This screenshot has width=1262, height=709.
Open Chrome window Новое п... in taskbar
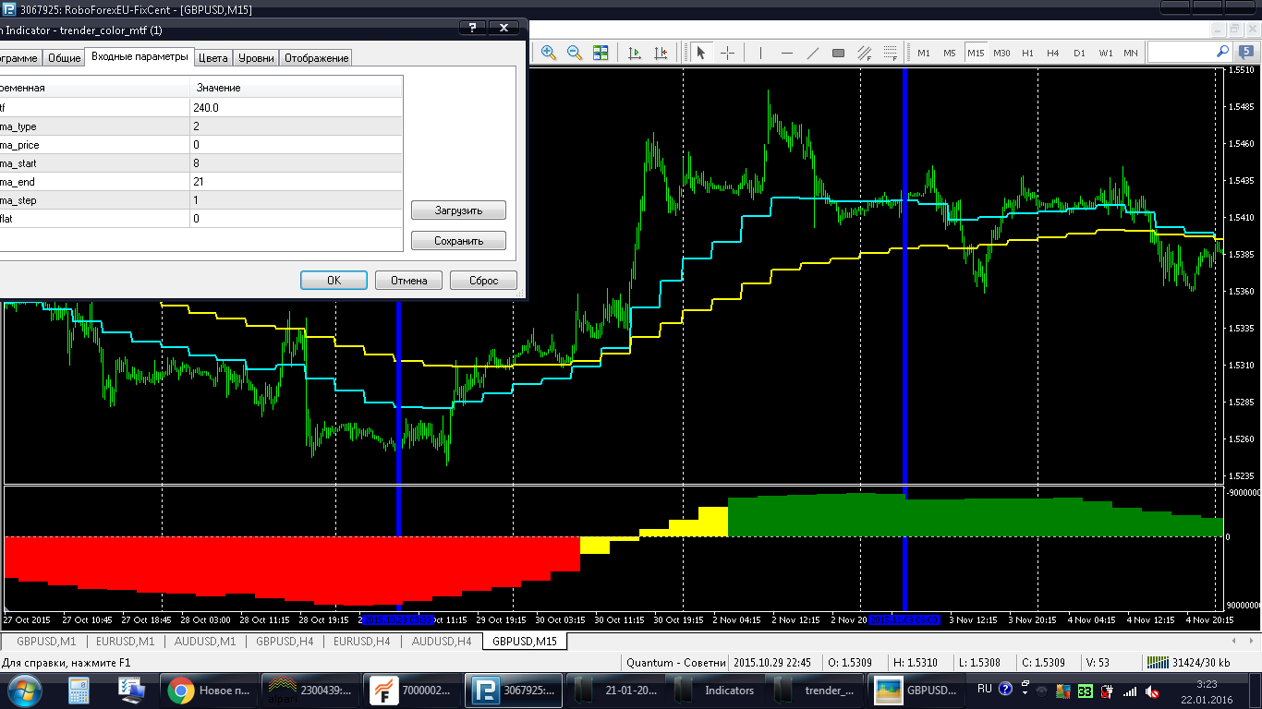click(x=208, y=690)
